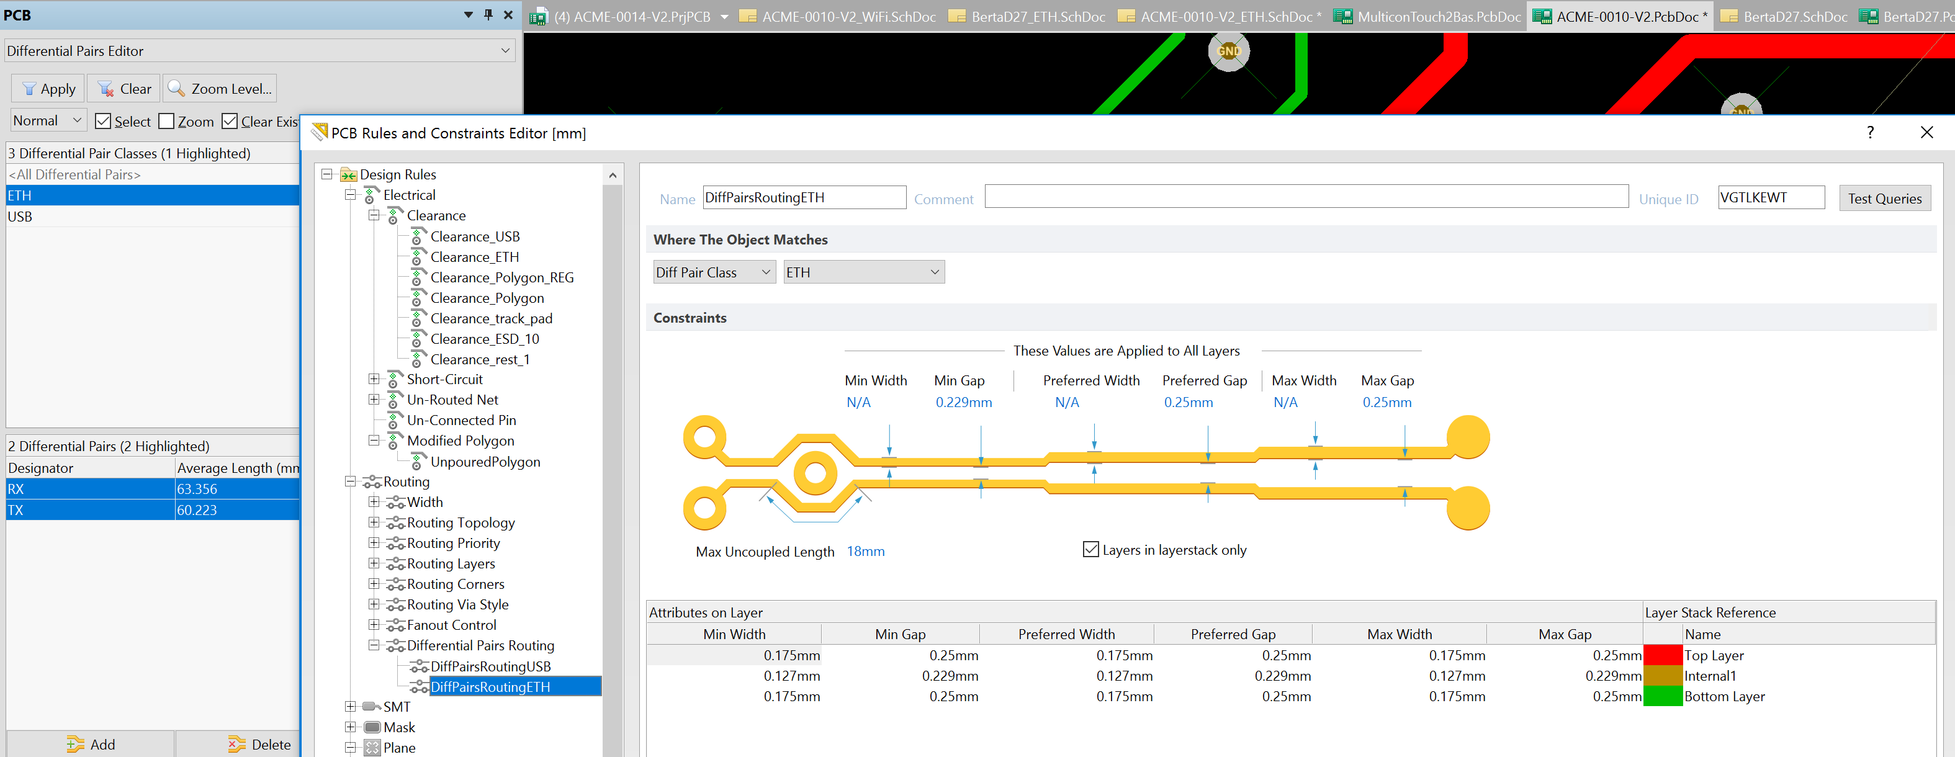Click the Clearance_Polygon_REG rule icon
1955x757 pixels.
418,277
